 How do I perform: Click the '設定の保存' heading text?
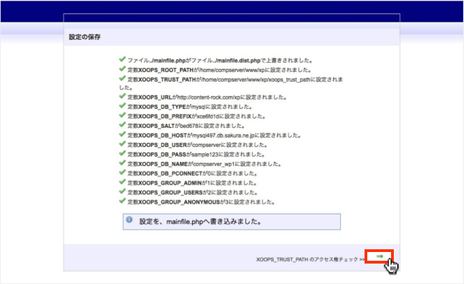click(x=84, y=37)
